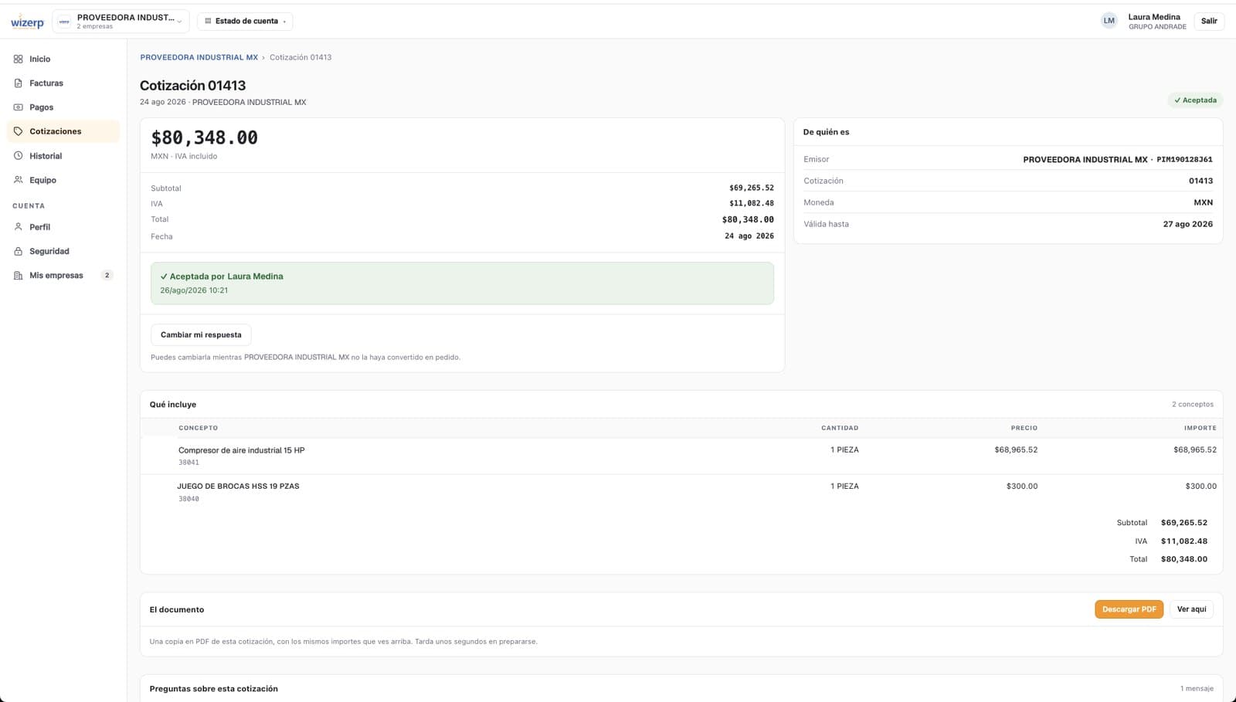This screenshot has width=1236, height=702.
Task: Click the "El documento" section heading
Action: 177,610
